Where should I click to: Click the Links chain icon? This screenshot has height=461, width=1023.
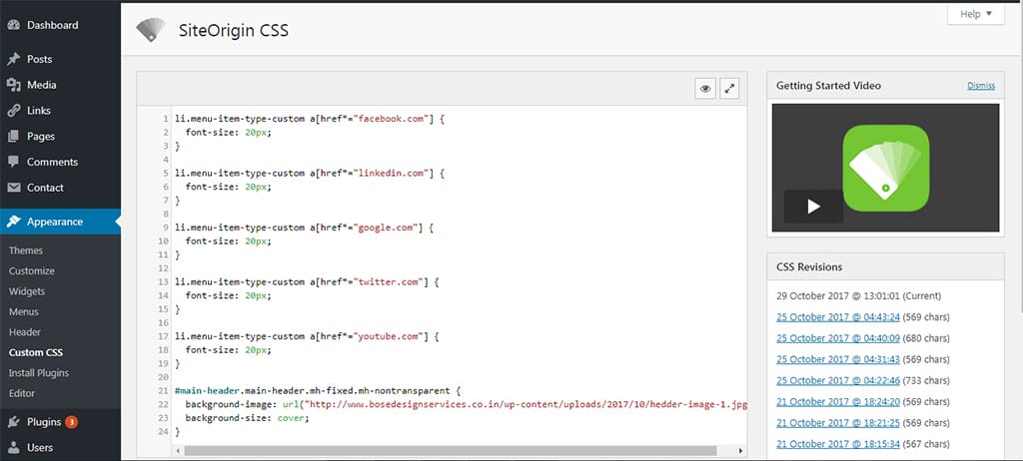pos(14,111)
